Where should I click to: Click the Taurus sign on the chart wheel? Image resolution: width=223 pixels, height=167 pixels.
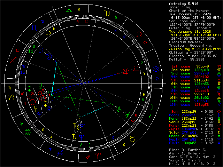pyautogui.click(x=132, y=139)
